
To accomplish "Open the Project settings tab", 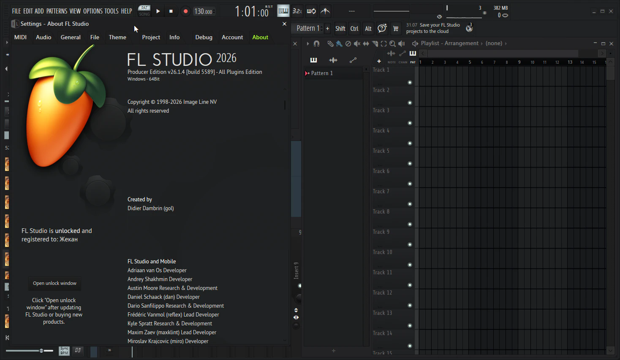I will (x=151, y=37).
